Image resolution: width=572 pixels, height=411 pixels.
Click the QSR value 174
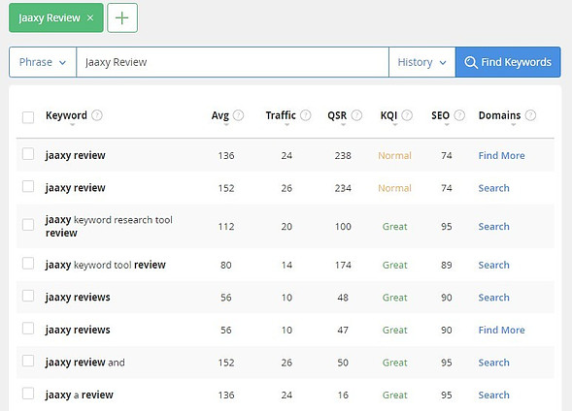343,265
